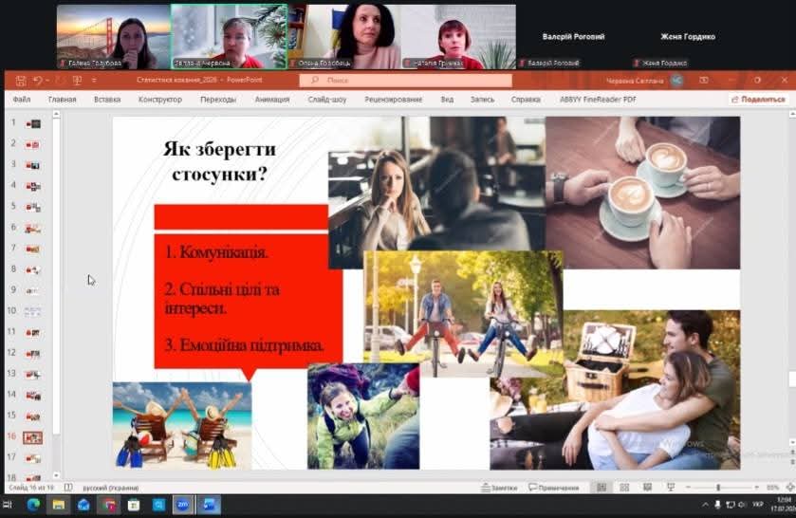796x518 pixels.
Task: Start slideshow from quick access toolbar icon
Action: click(x=77, y=81)
